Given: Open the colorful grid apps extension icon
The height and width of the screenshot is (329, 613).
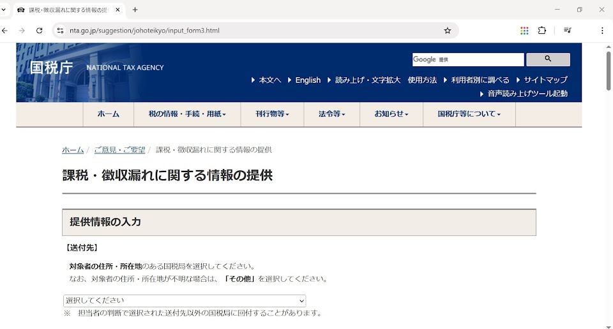Looking at the screenshot, I should coord(524,31).
